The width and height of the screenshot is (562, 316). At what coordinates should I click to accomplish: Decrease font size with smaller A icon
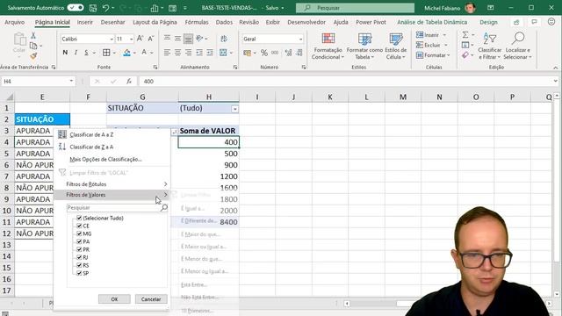tap(151, 39)
